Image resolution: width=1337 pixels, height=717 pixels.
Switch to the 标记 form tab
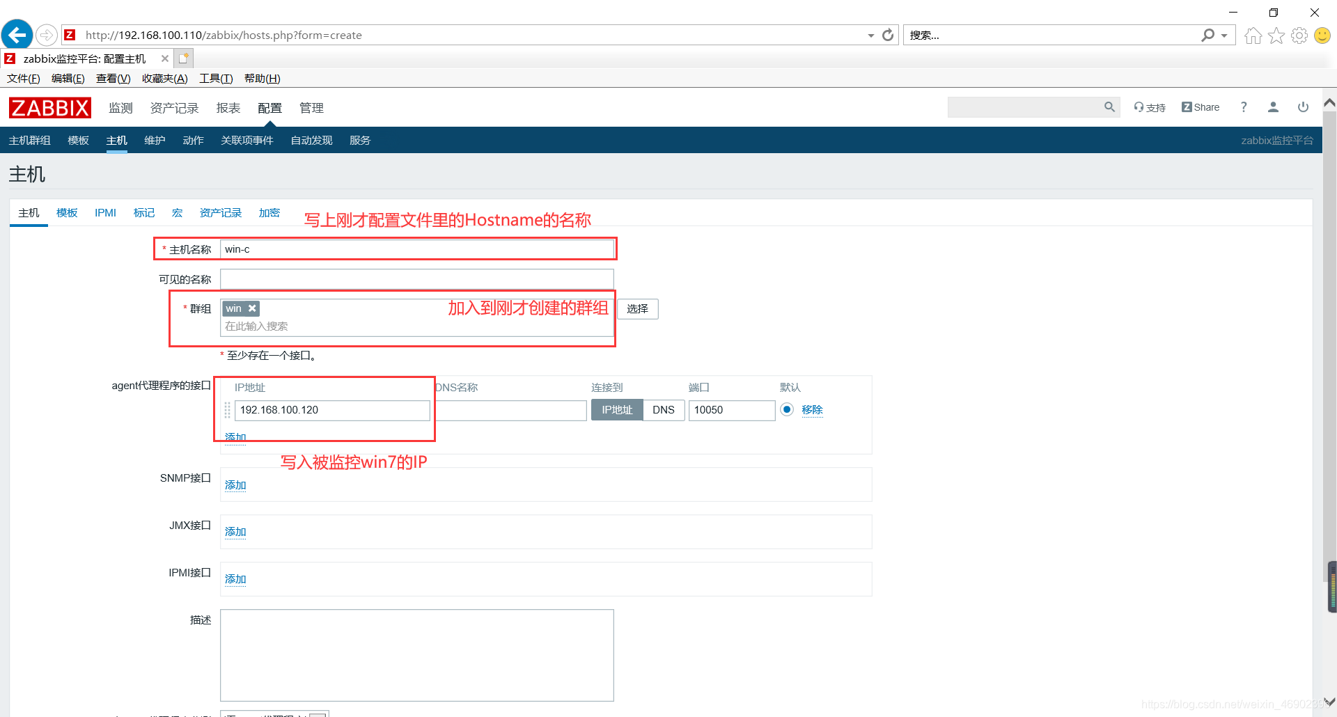tap(144, 213)
